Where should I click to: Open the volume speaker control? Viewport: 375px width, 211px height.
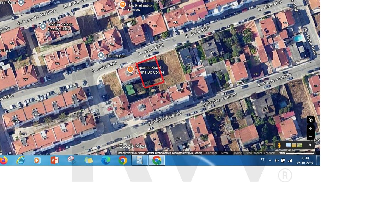coord(276,160)
